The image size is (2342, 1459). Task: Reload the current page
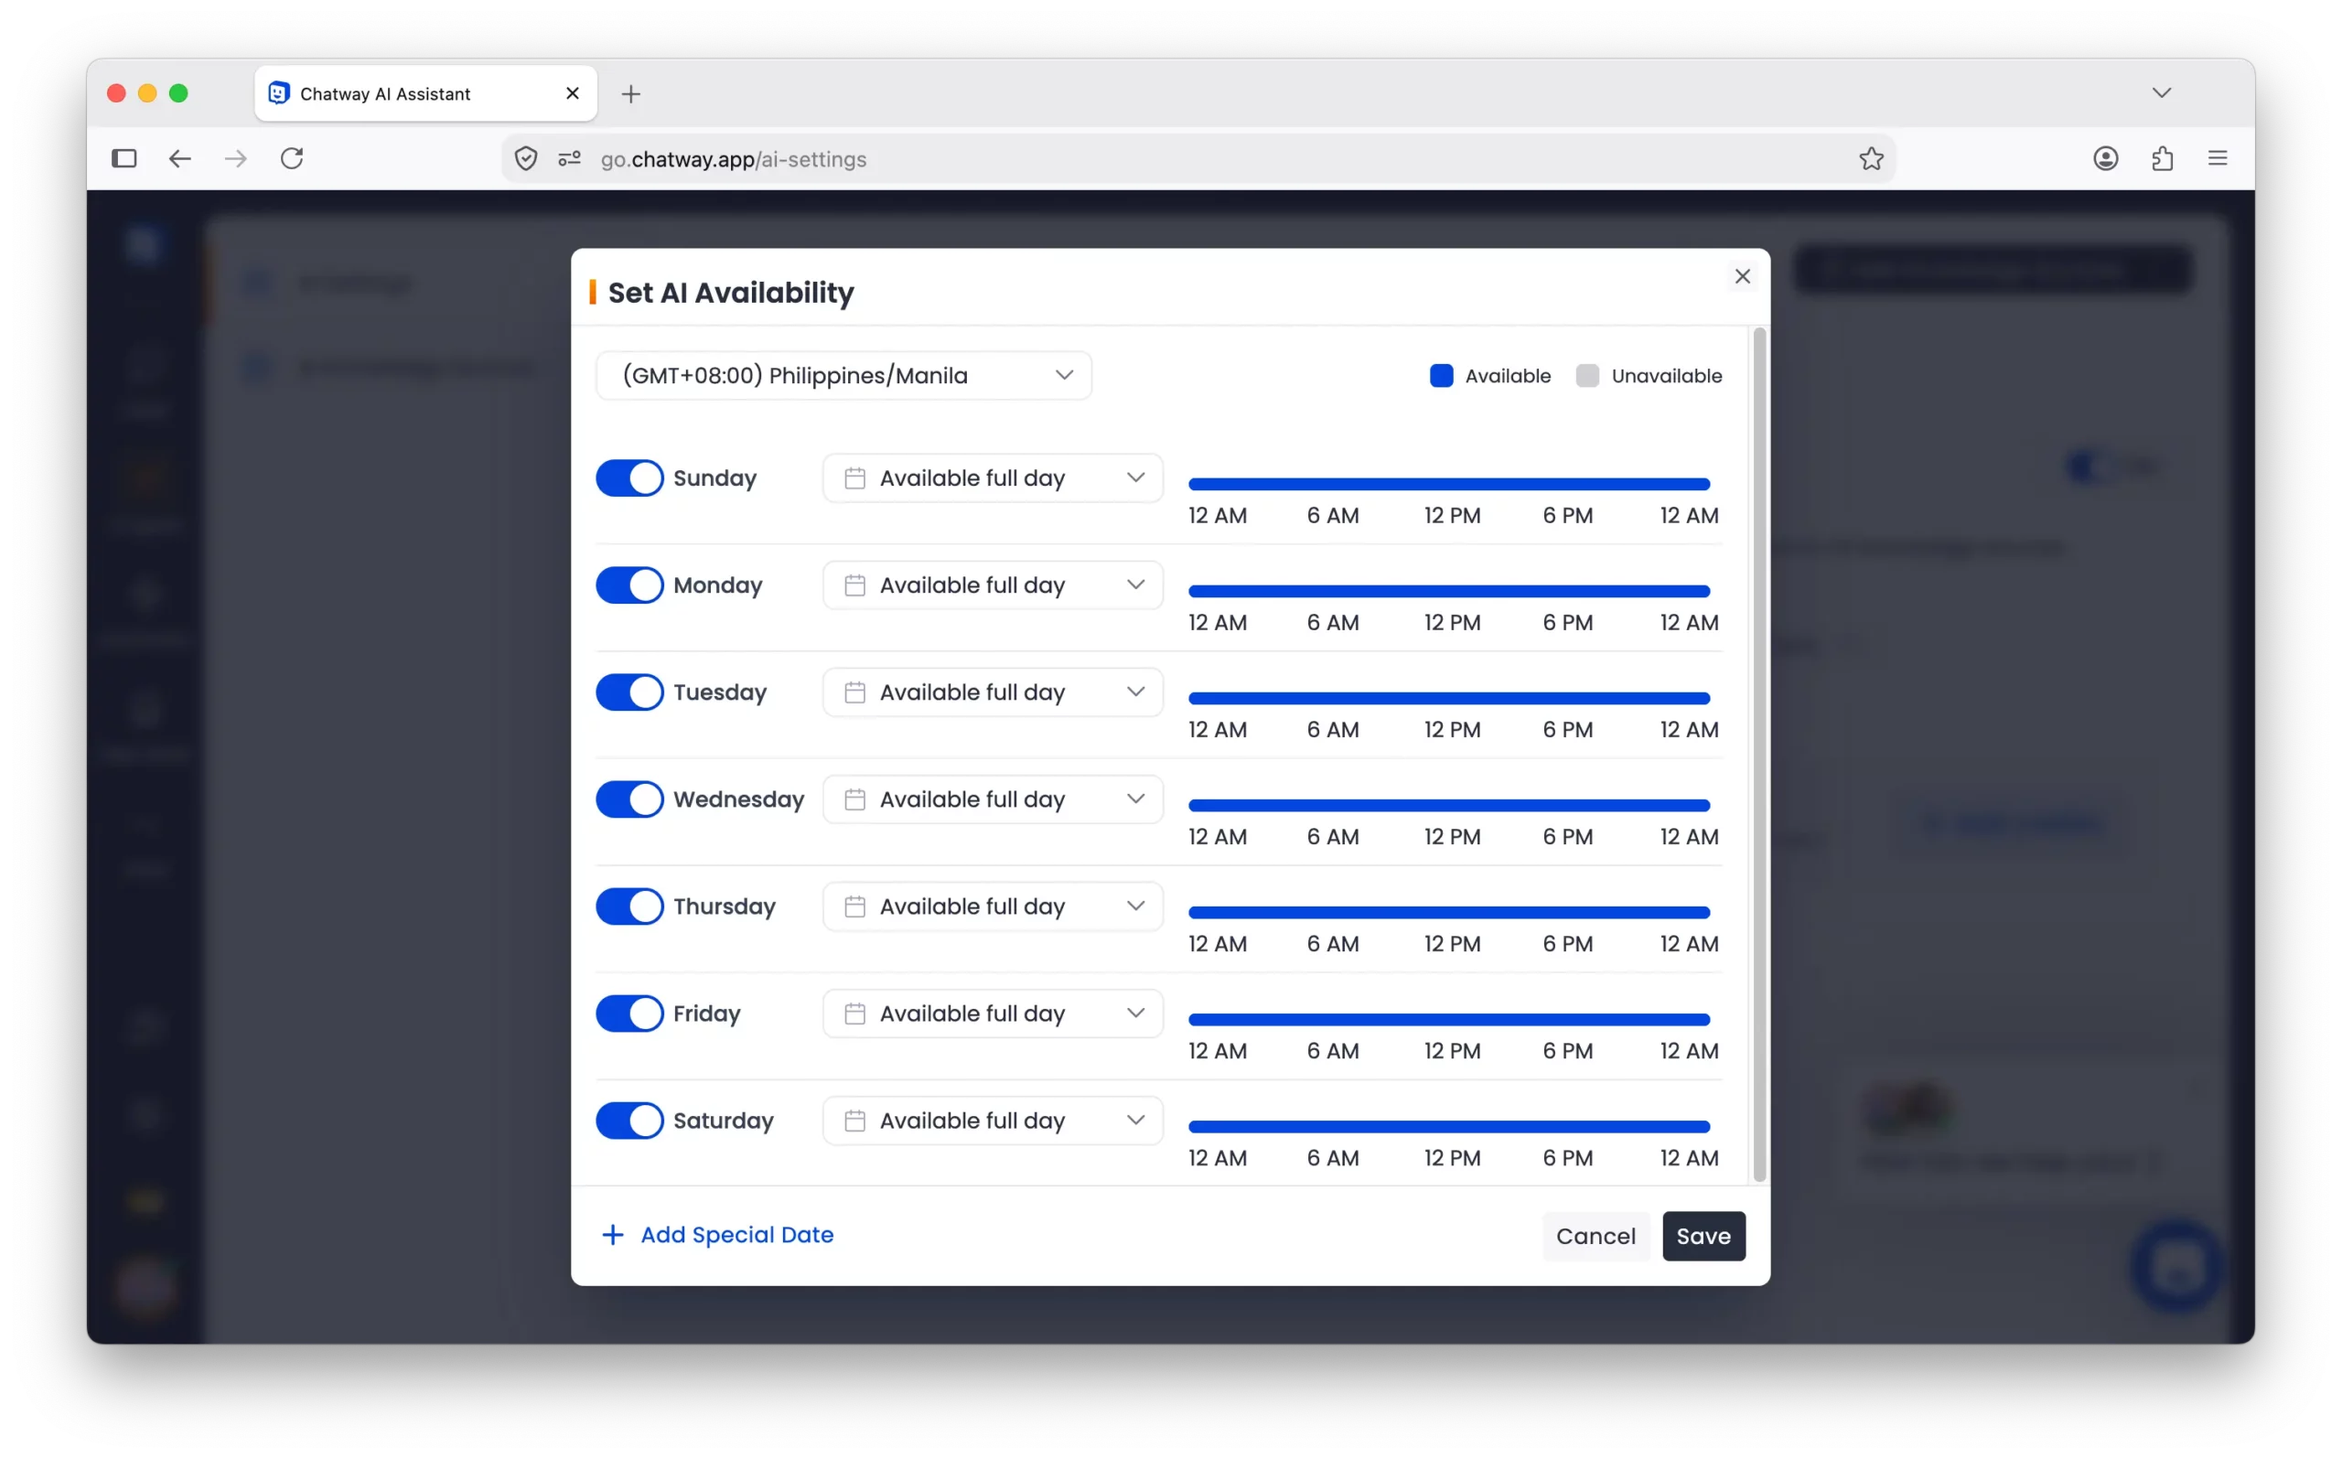pyautogui.click(x=293, y=158)
